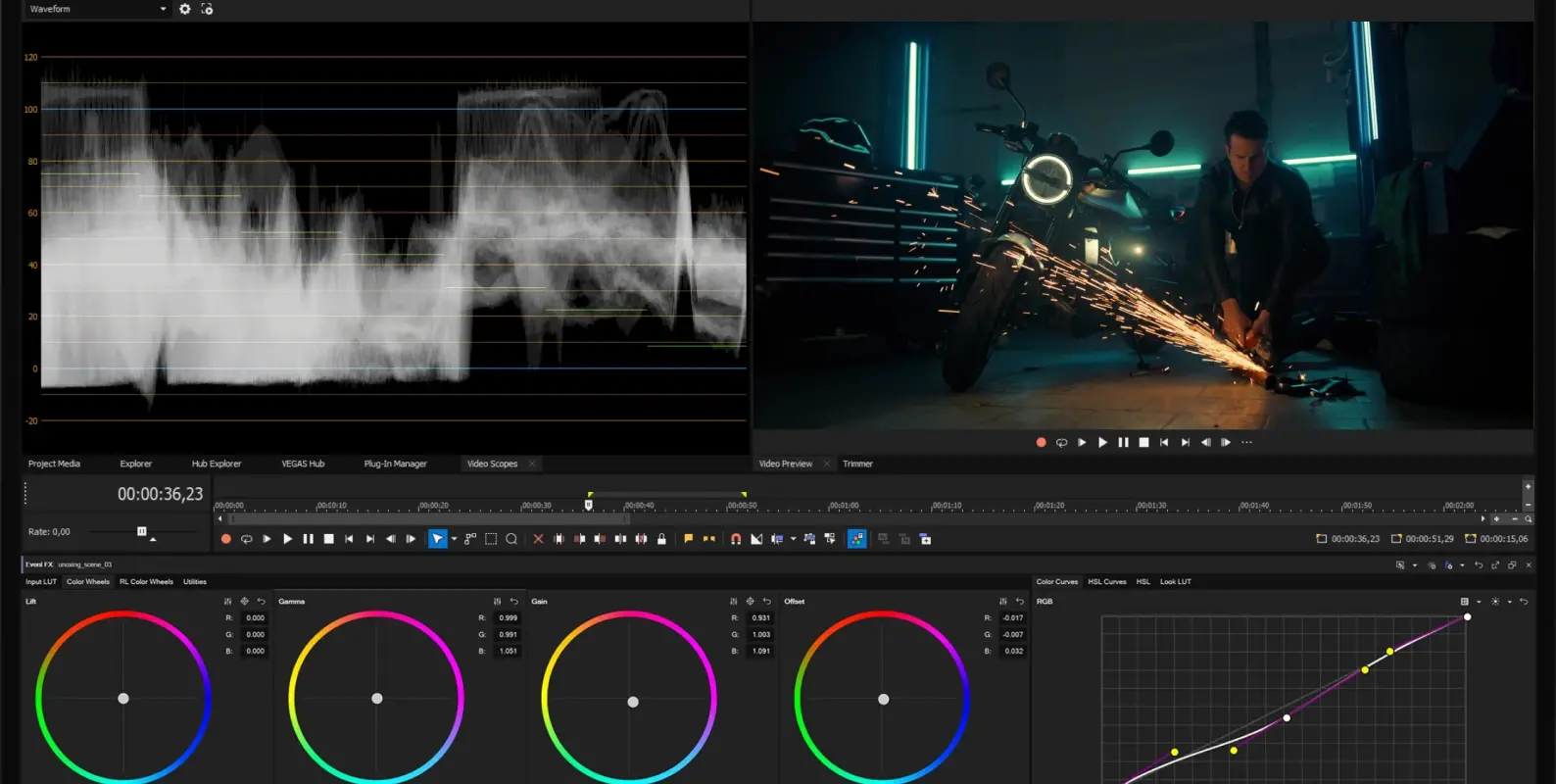
Task: Select the Selection edit rectangle tool
Action: (491, 539)
